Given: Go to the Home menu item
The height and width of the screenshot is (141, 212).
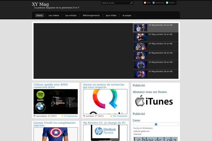Looking at the screenshot, I should pyautogui.click(x=39, y=16).
